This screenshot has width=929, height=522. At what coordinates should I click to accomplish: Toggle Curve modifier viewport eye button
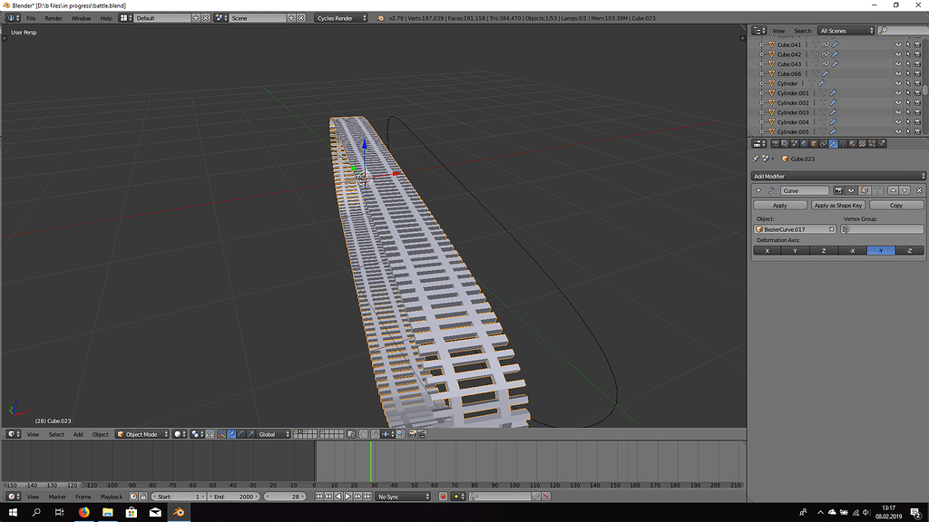(x=851, y=190)
